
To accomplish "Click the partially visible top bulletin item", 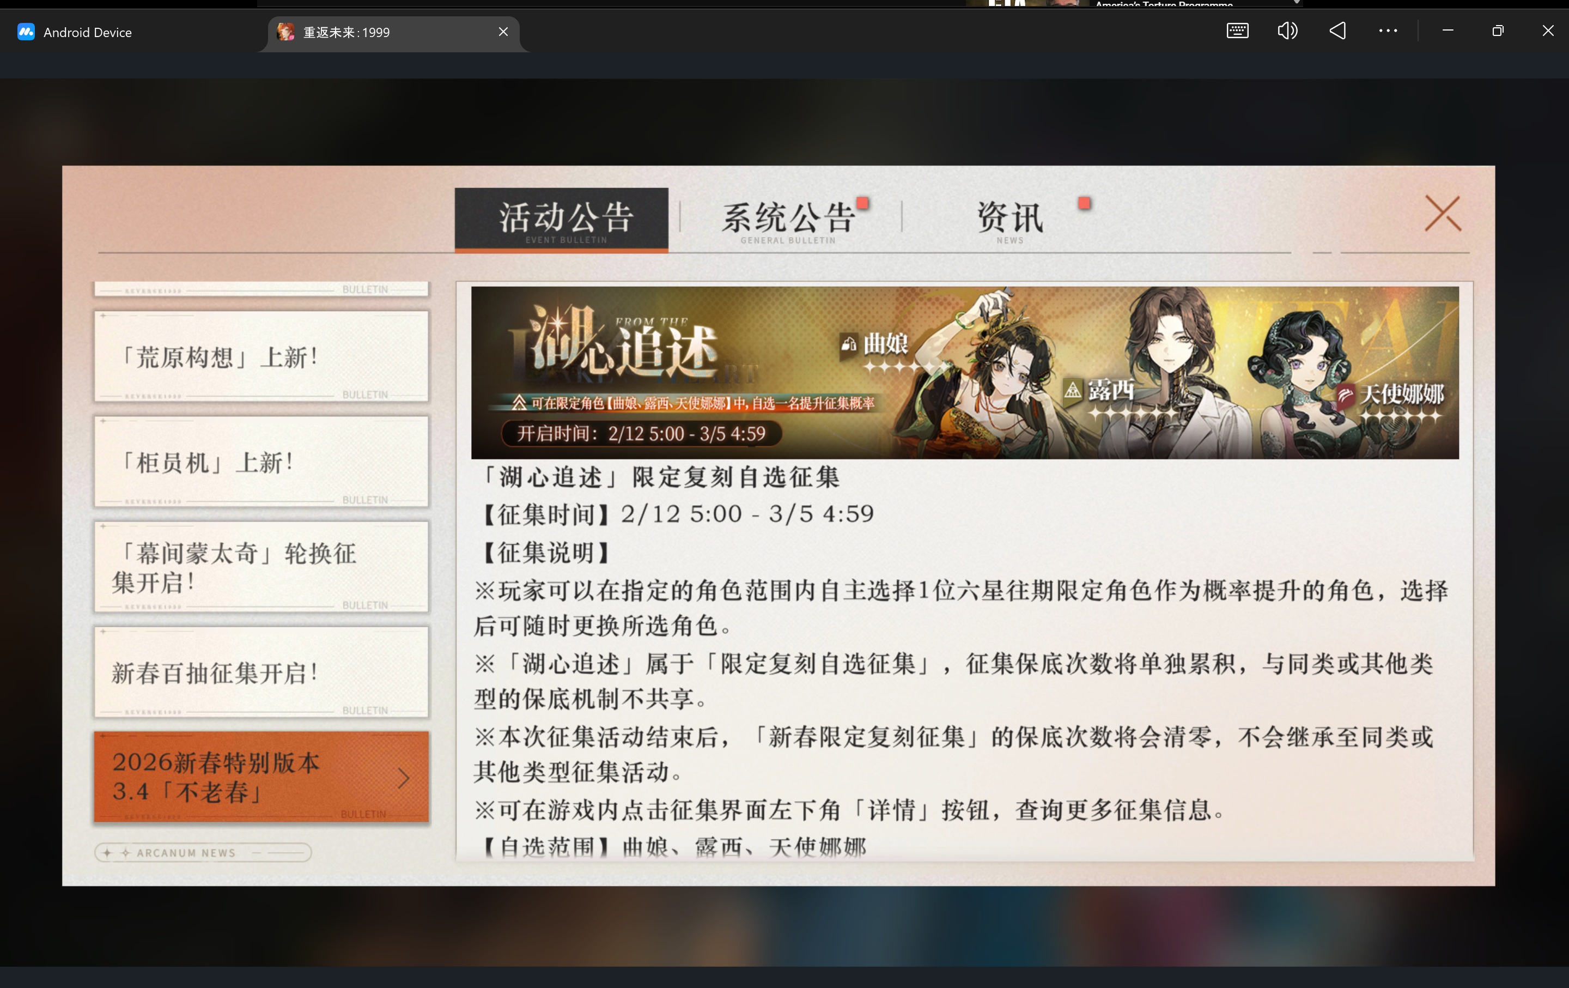I will (261, 289).
